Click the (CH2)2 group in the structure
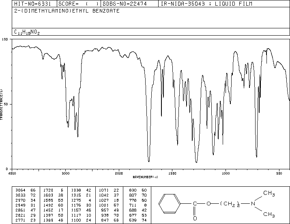Viewport: 290px width, 224px height. tap(230, 204)
